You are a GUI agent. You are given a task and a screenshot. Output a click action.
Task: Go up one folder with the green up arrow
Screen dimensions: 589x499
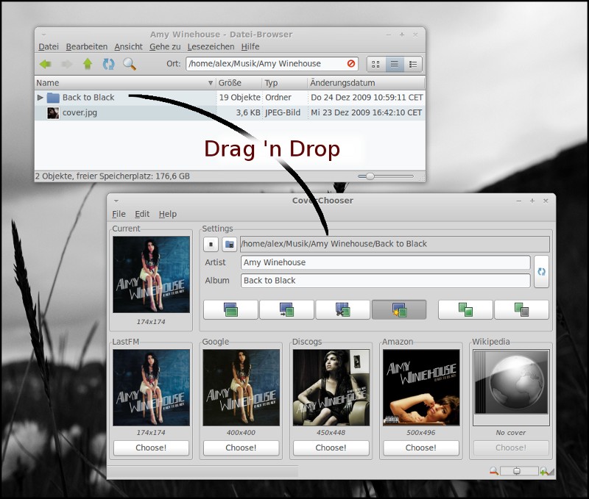pyautogui.click(x=88, y=64)
